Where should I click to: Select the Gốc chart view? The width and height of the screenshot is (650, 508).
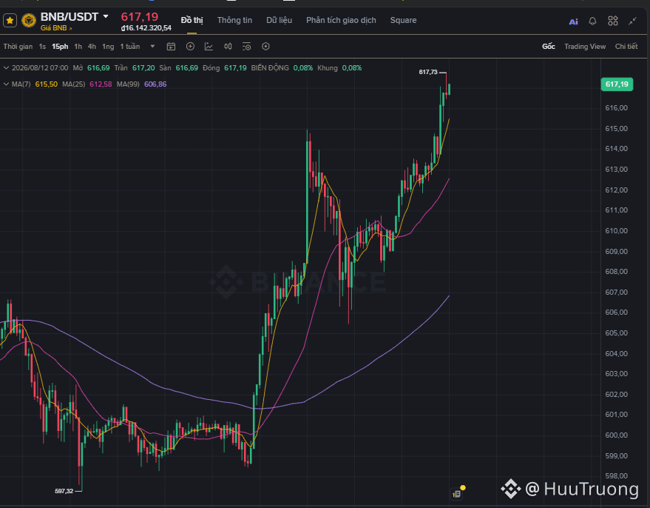[549, 47]
